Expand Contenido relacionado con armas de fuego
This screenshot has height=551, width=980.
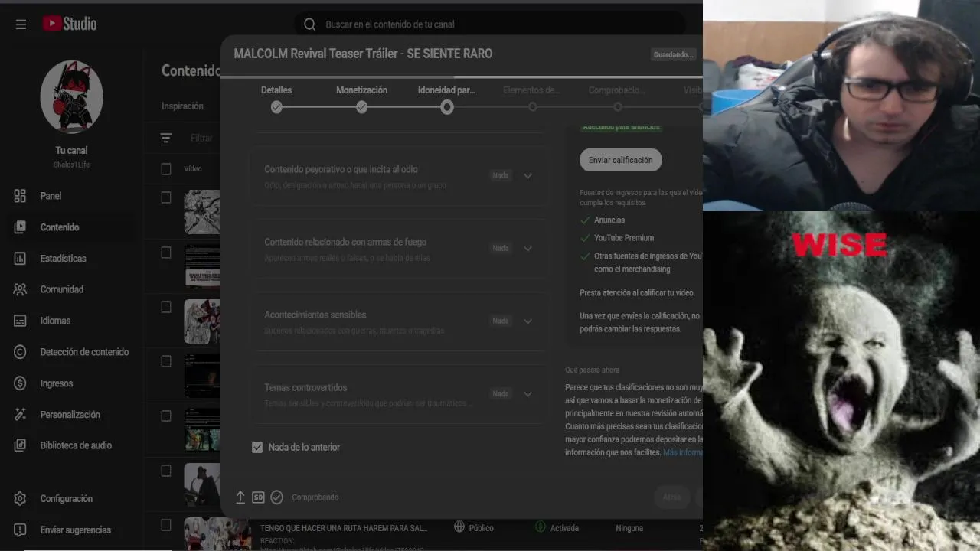pos(528,248)
